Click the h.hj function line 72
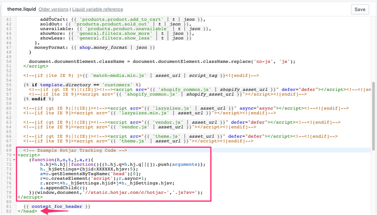This screenshot has height=215, width=377. 123,165
